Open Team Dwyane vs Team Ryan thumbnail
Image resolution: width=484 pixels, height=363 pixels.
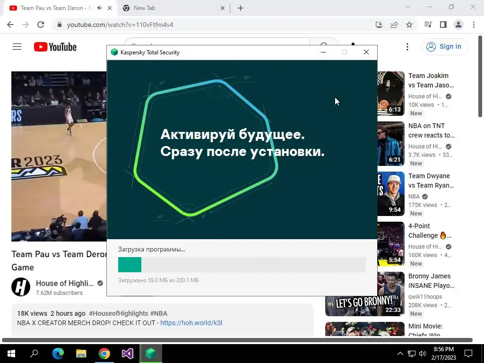(391, 194)
